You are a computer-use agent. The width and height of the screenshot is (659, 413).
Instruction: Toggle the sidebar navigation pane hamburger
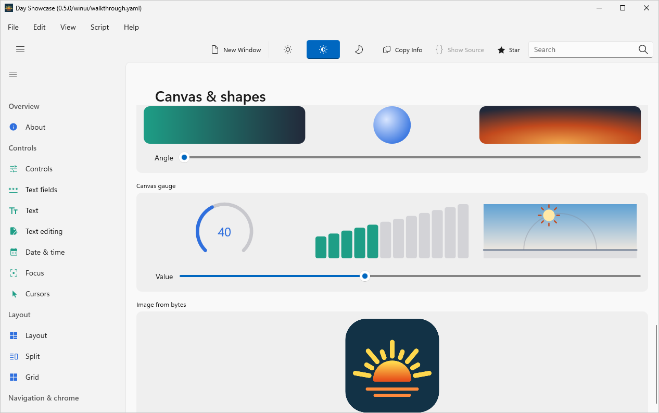coord(13,74)
